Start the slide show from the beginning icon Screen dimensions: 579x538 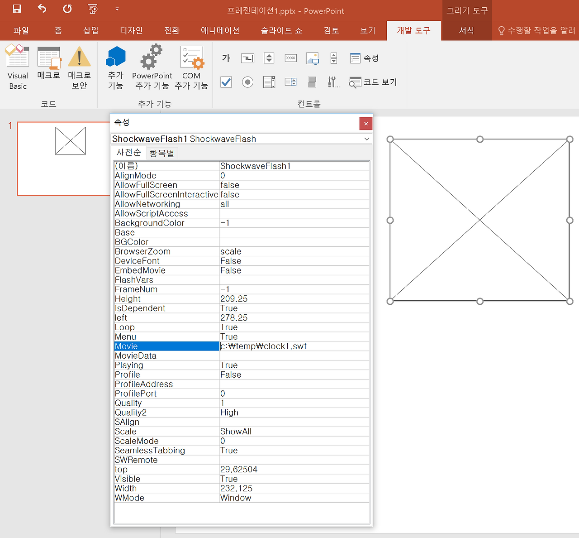pos(93,9)
